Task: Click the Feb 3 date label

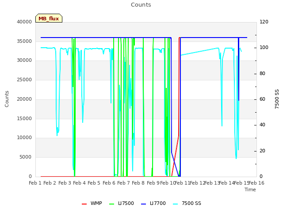Action: click(65, 183)
